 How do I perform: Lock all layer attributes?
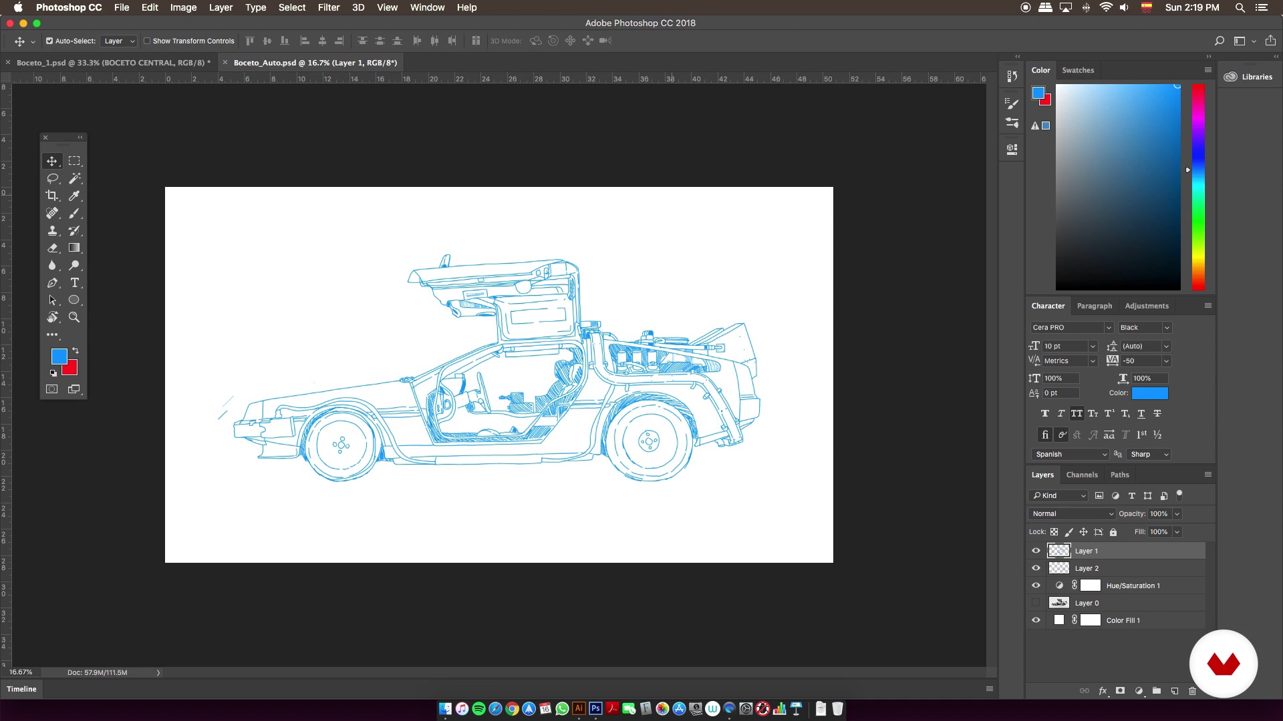point(1113,532)
